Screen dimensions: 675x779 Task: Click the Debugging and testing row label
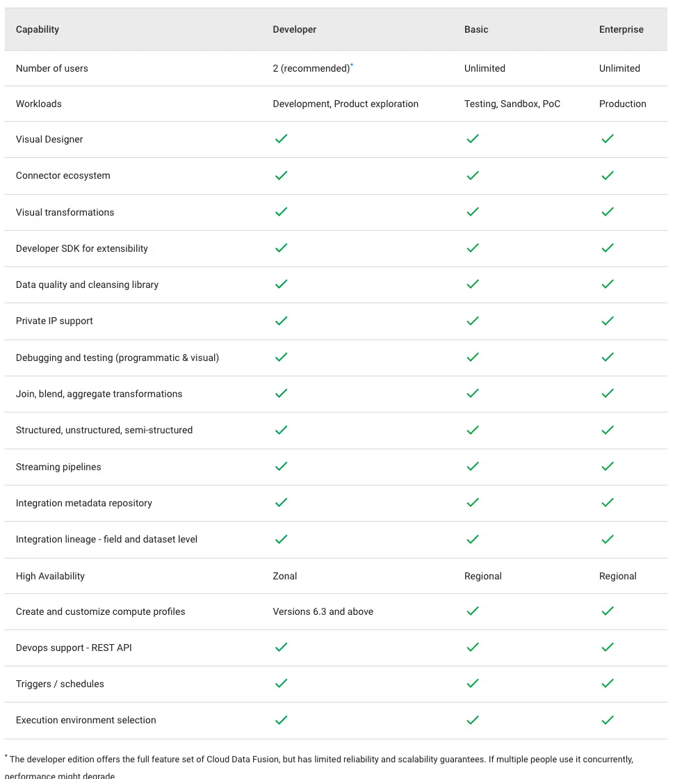pos(117,358)
